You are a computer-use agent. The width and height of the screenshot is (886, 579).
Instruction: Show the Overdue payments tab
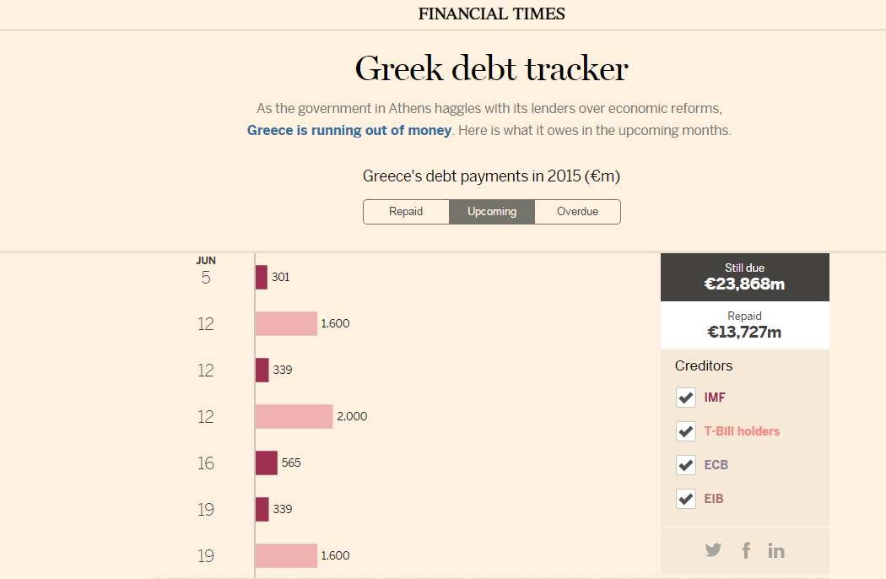pyautogui.click(x=577, y=212)
